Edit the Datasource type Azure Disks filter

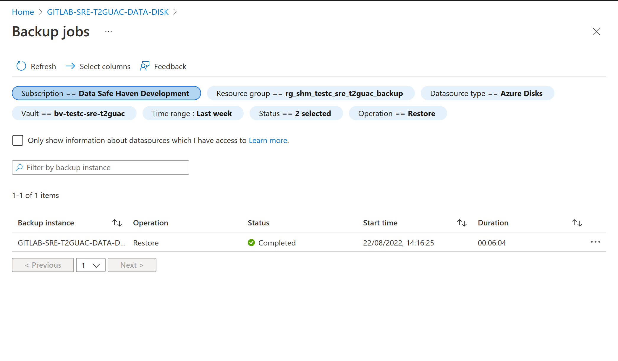487,93
